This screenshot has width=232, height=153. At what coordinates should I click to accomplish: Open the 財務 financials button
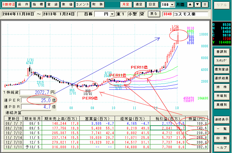[98, 4]
